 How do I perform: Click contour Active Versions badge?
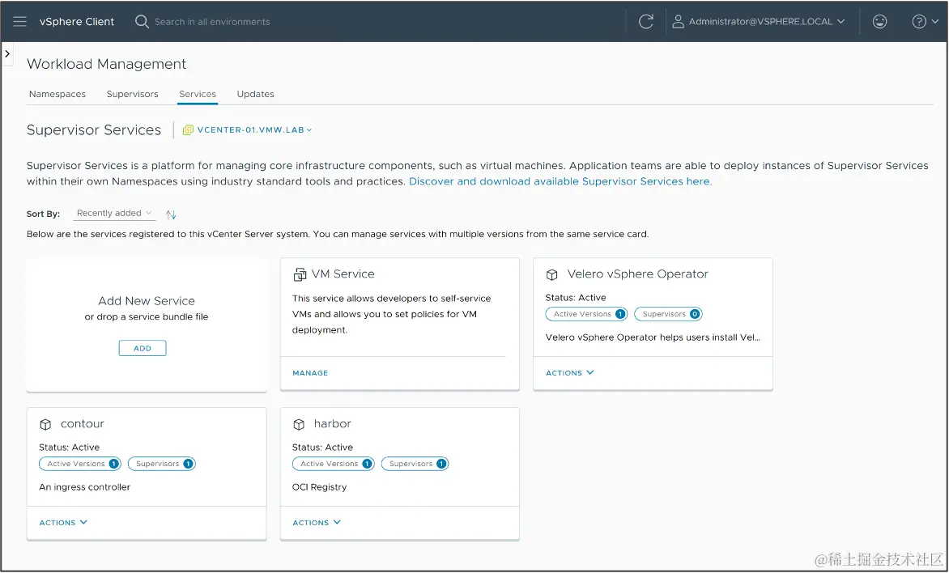pos(80,464)
